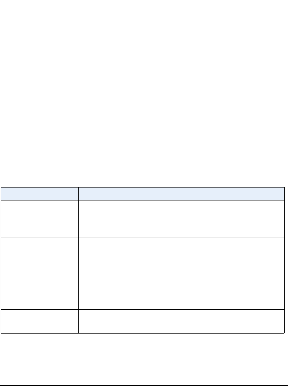288x386 pixels.
Task: Click the middle column's blue header cell
Action: tap(120, 194)
